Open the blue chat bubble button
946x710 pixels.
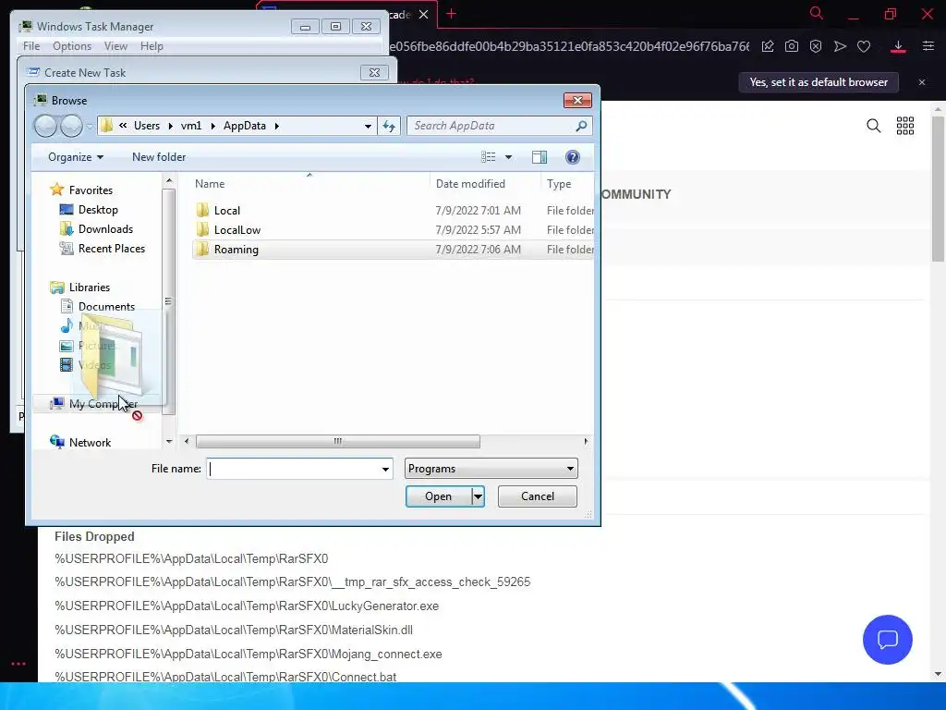pyautogui.click(x=888, y=640)
